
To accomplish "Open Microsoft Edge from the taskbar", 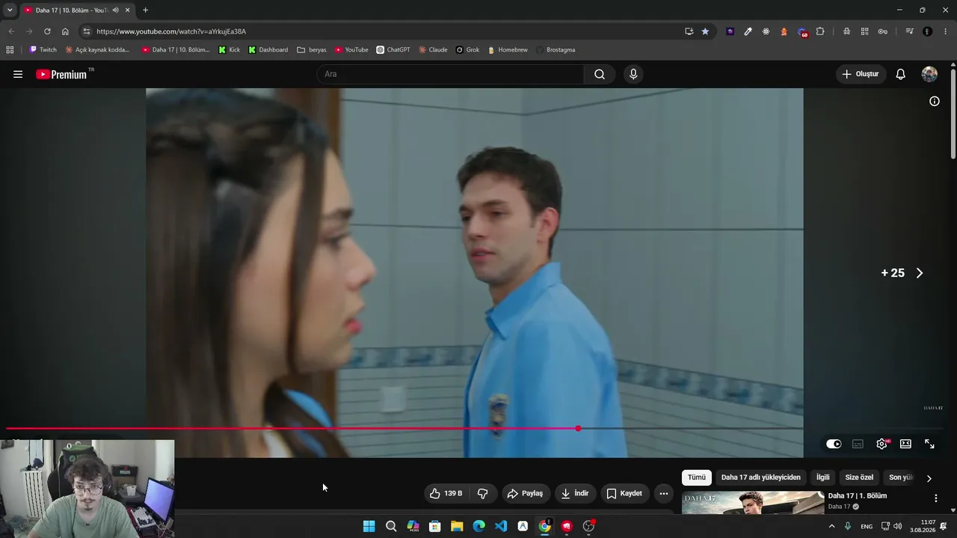I will click(x=478, y=526).
